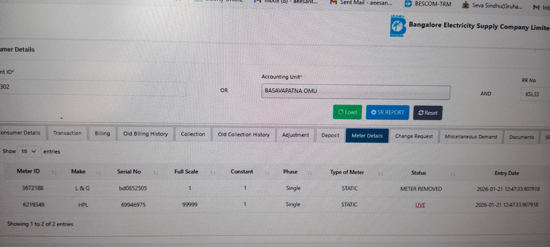Click the sort arrows beside Serial No

pyautogui.click(x=155, y=173)
